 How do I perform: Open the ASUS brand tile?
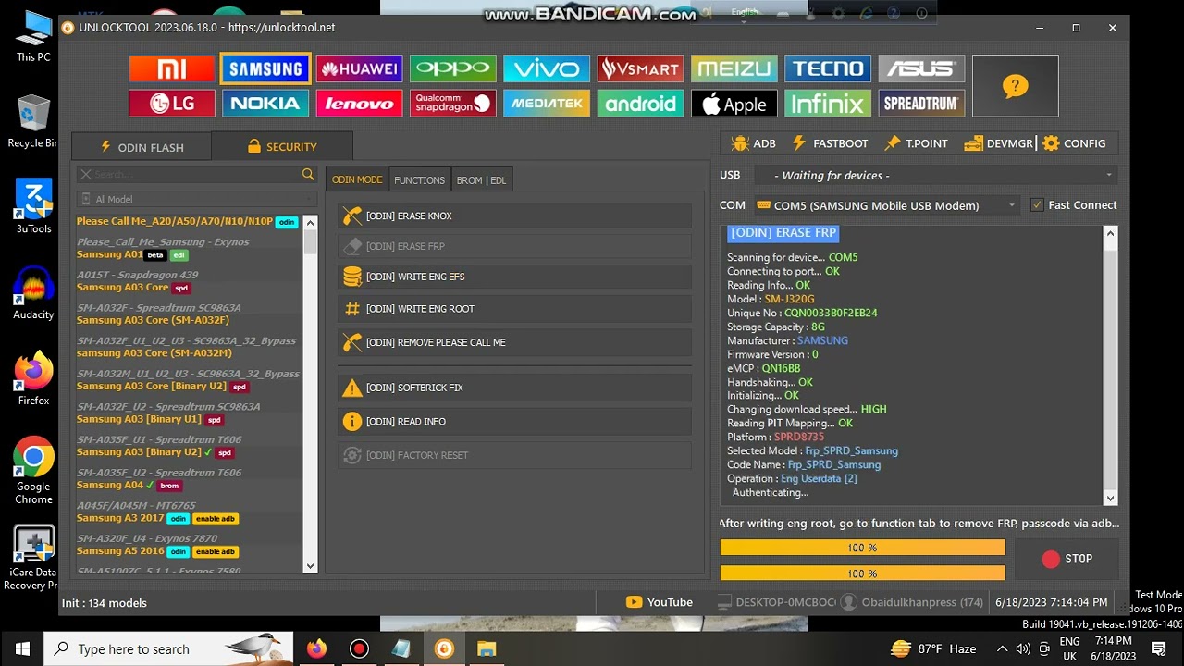(x=921, y=68)
